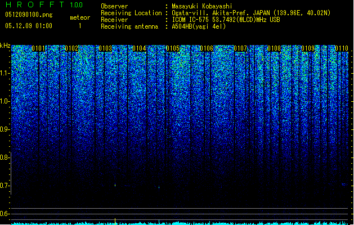Click the 0.9 kHz axis label
This screenshot has width=354, height=225.
pyautogui.click(x=5, y=129)
